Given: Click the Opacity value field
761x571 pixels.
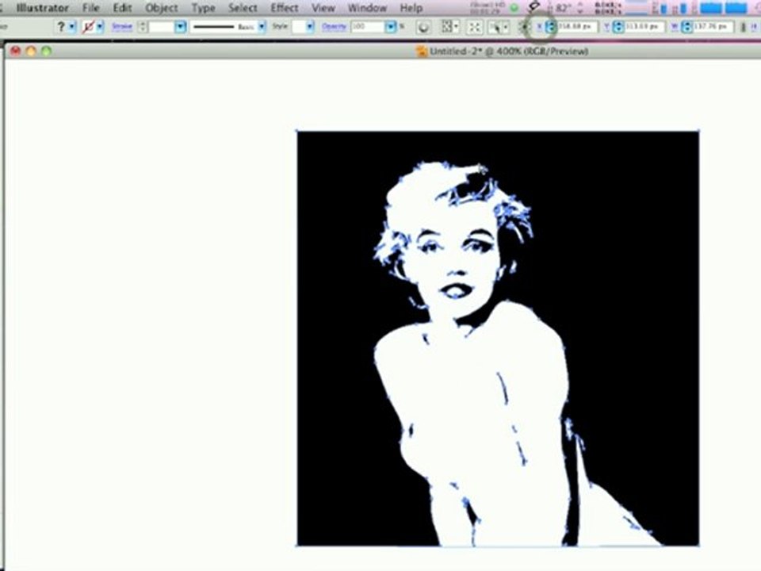Looking at the screenshot, I should tap(367, 27).
